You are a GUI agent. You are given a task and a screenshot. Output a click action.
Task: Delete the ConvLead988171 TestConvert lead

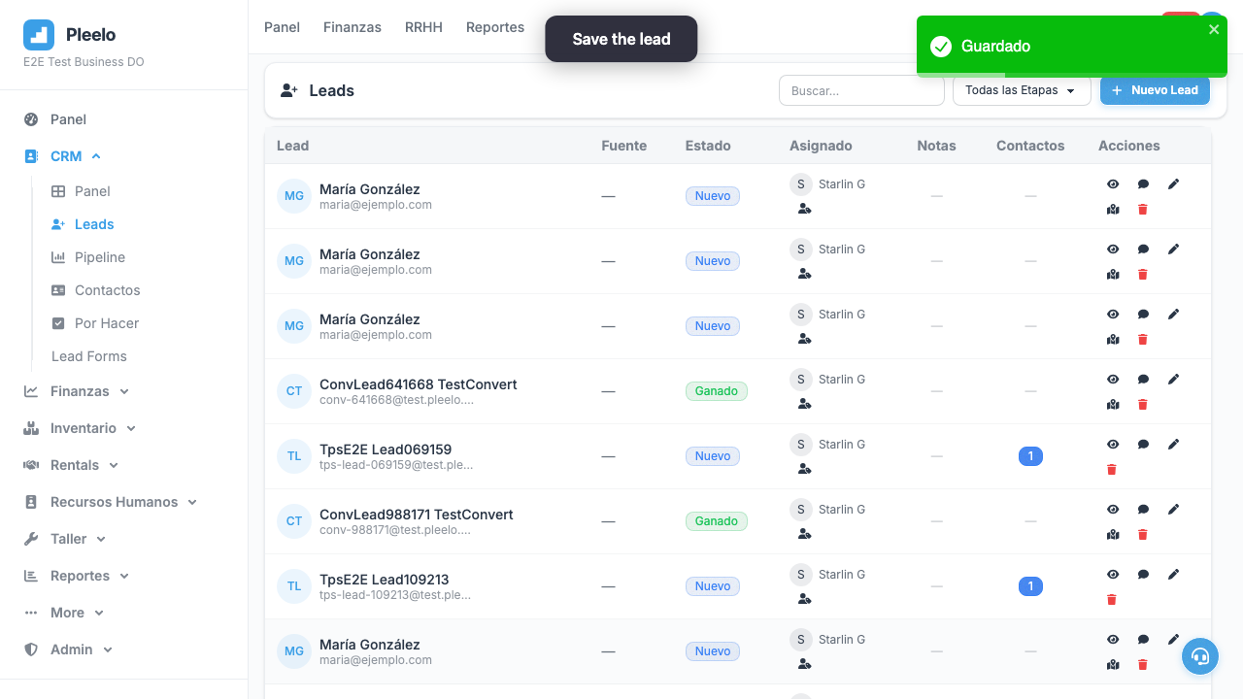[x=1143, y=535]
